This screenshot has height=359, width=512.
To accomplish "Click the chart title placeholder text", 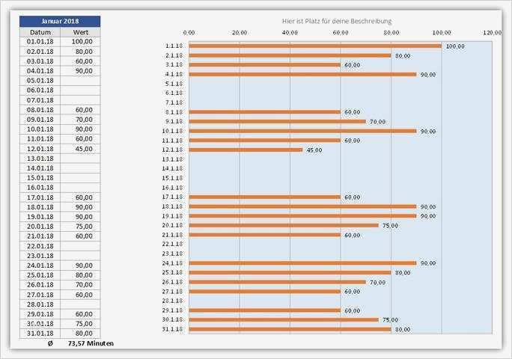I will point(337,21).
